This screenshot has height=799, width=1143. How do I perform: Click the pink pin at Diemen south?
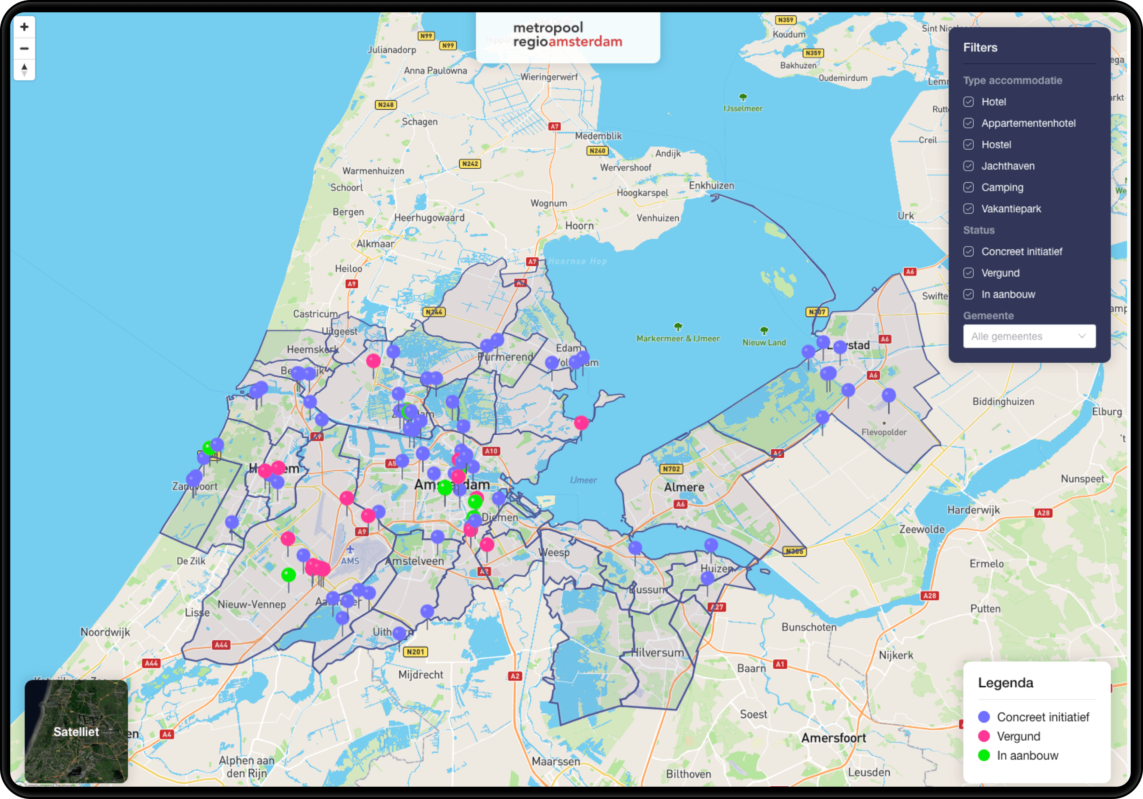point(470,530)
